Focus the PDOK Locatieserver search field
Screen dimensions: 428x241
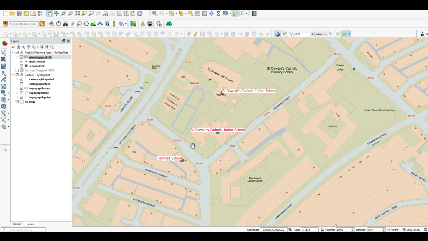click(x=24, y=24)
